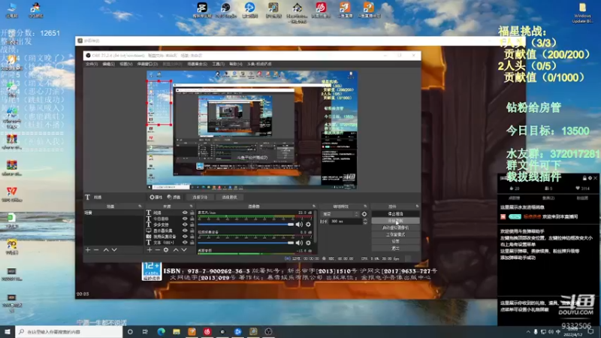Open OBS 设置 settings button
Image resolution: width=601 pixels, height=338 pixels.
(x=396, y=241)
